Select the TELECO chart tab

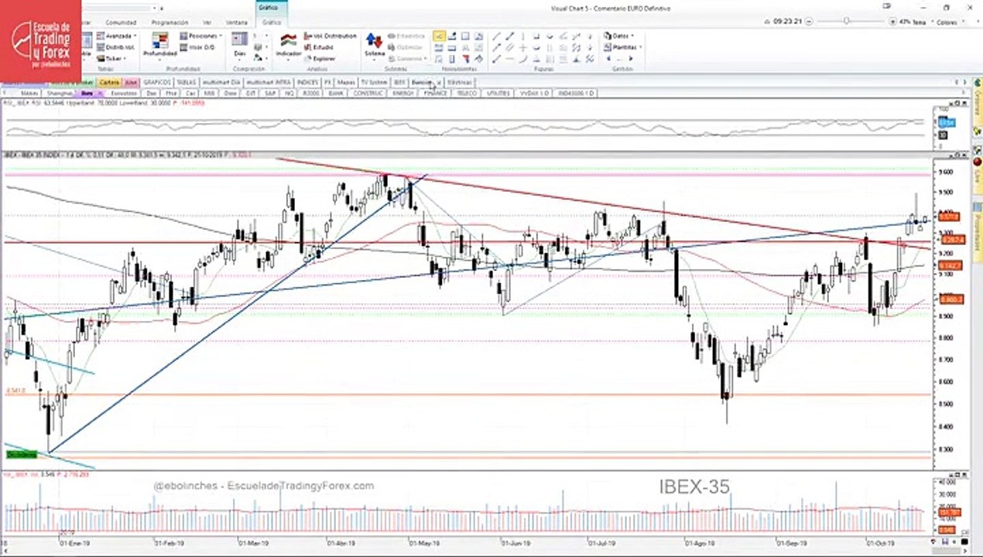466,93
